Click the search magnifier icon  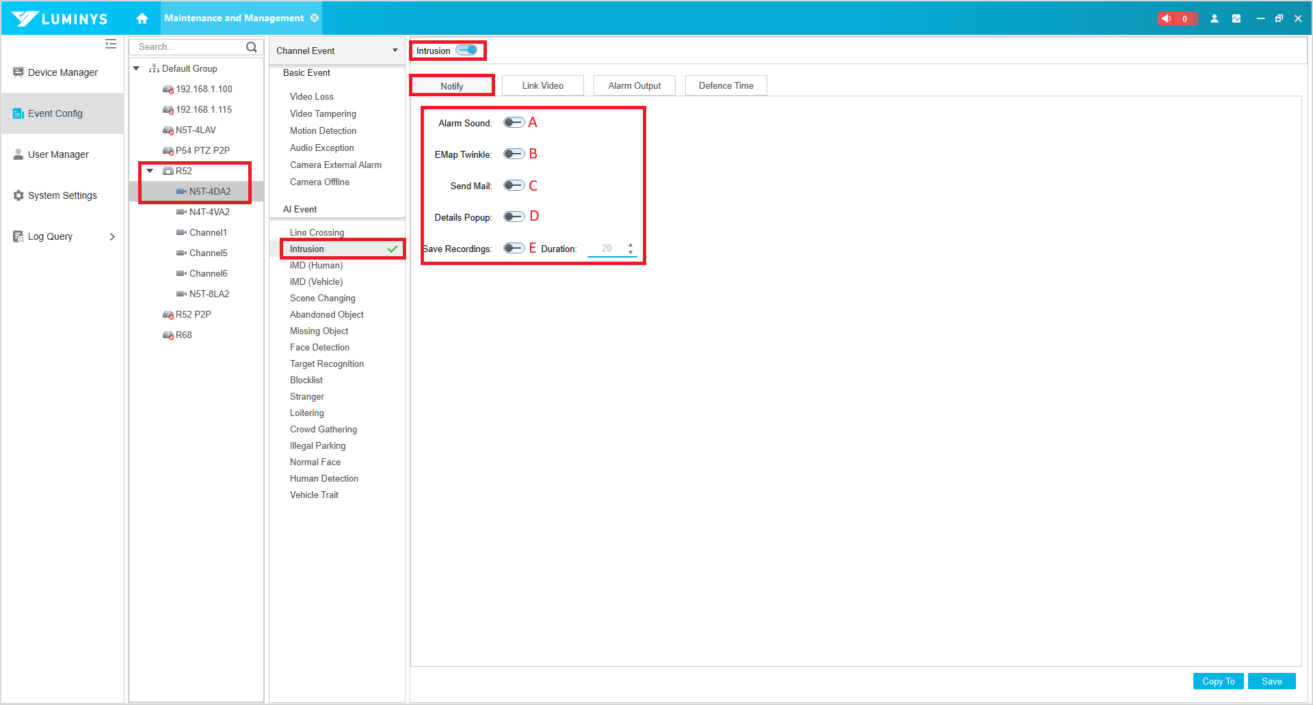point(252,47)
